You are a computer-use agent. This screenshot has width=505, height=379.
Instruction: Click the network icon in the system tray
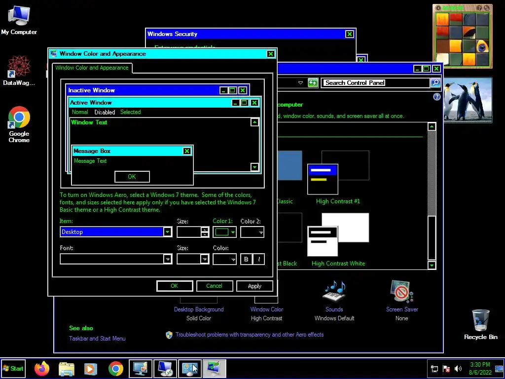[x=434, y=369]
